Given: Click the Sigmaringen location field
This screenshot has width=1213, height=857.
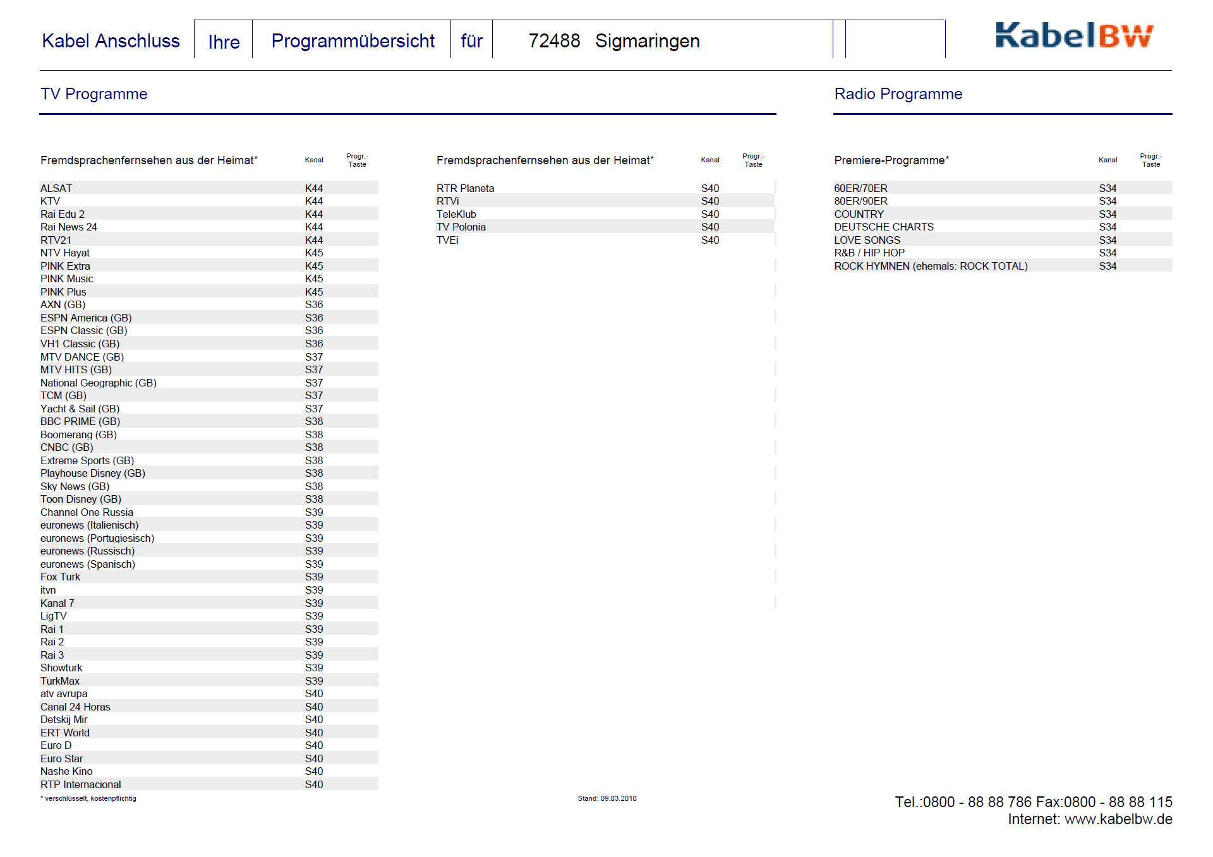Looking at the screenshot, I should (x=647, y=41).
